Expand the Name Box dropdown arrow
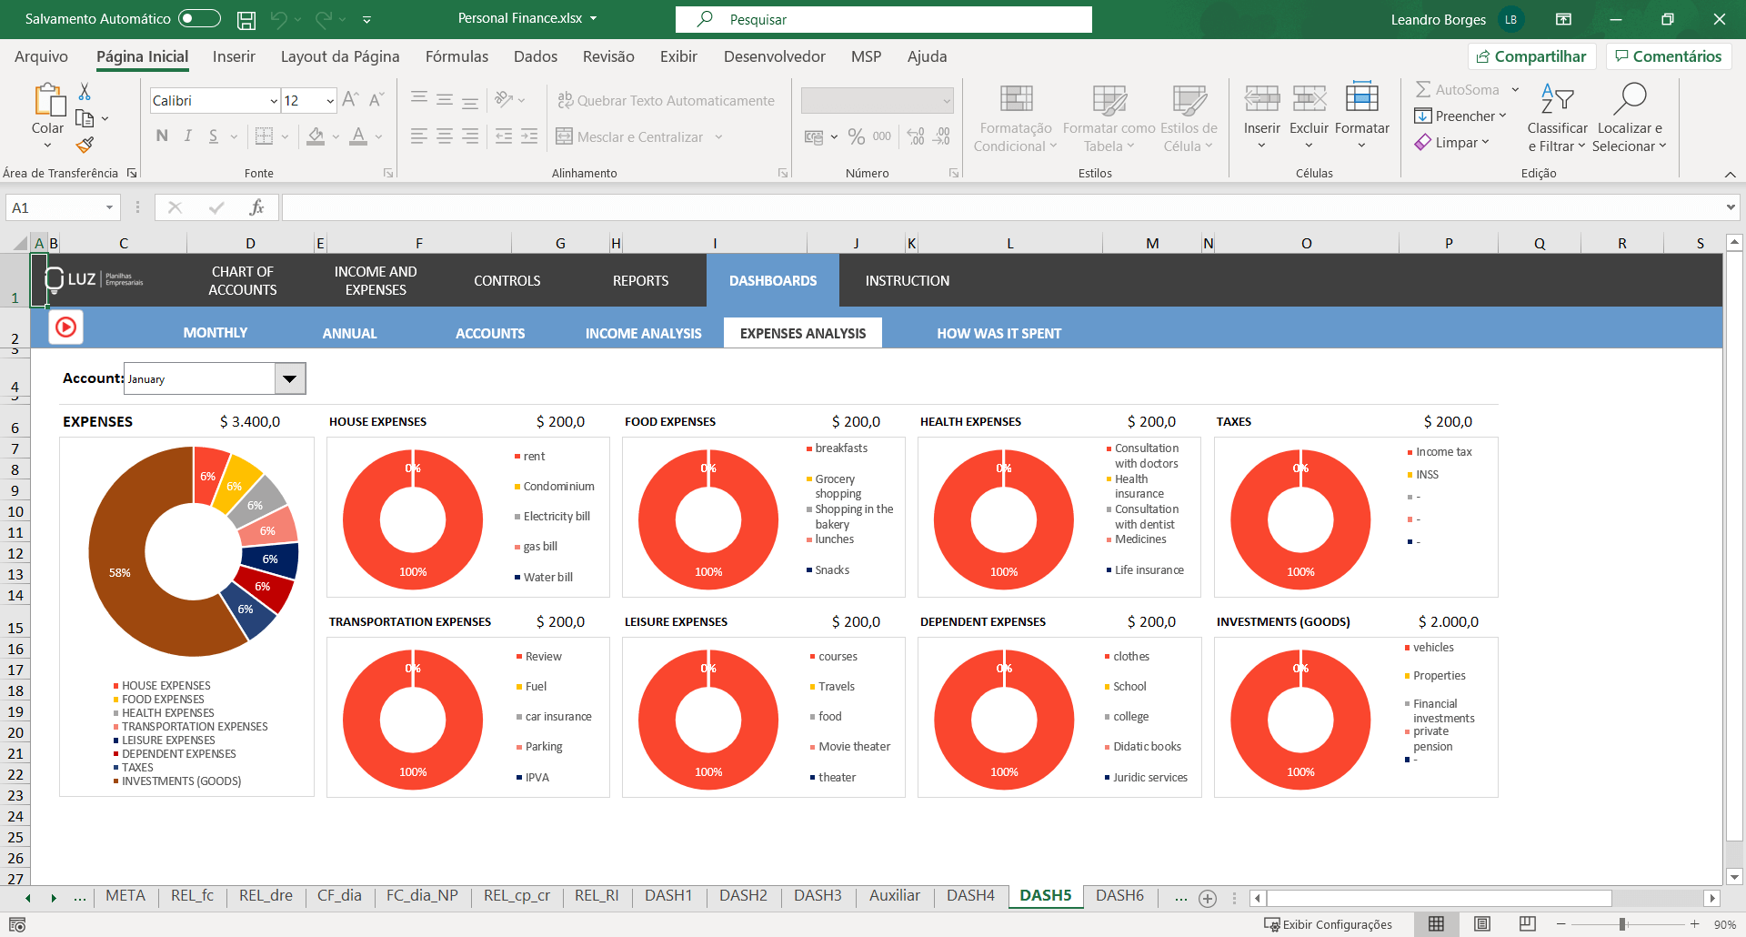The width and height of the screenshot is (1746, 937). click(109, 207)
